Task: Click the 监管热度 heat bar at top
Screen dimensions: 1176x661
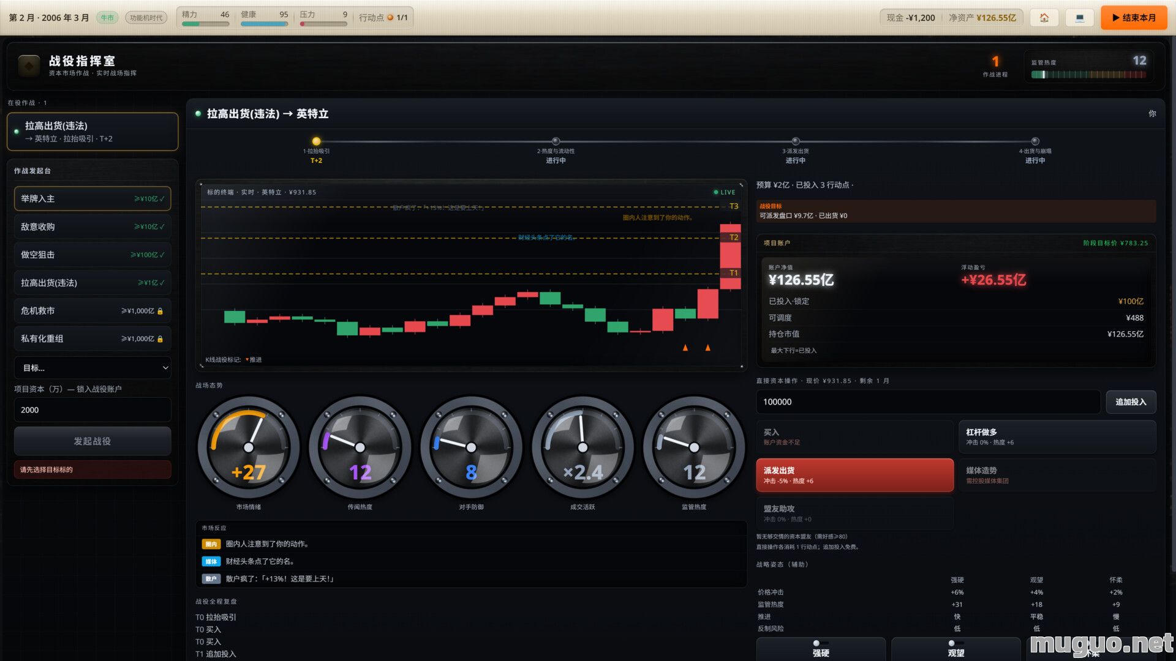Action: 1088,75
